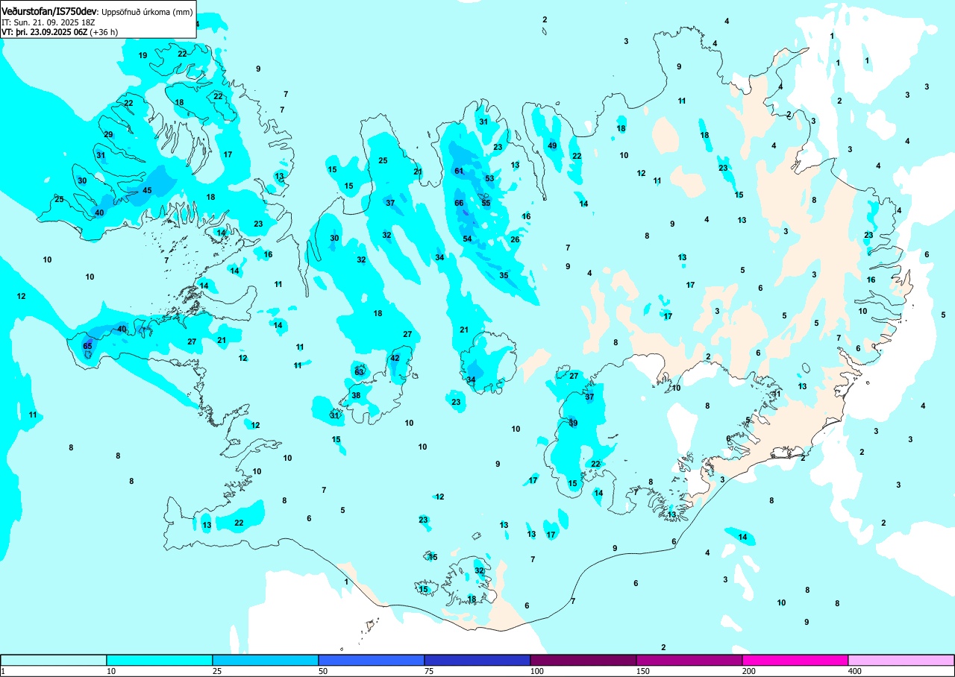Click the legend scale label "400"
Viewport: 955px width, 677px height.
click(856, 672)
